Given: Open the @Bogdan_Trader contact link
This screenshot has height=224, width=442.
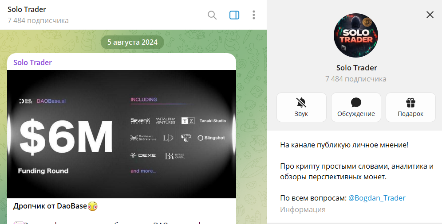Looking at the screenshot, I should 377,198.
